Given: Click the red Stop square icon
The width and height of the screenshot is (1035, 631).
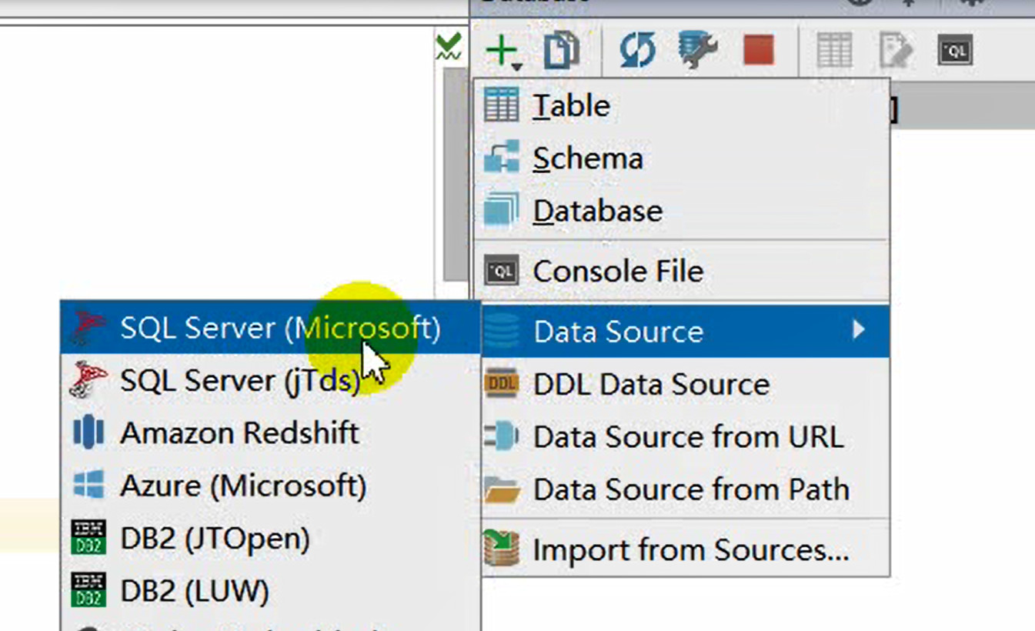Looking at the screenshot, I should pyautogui.click(x=758, y=51).
